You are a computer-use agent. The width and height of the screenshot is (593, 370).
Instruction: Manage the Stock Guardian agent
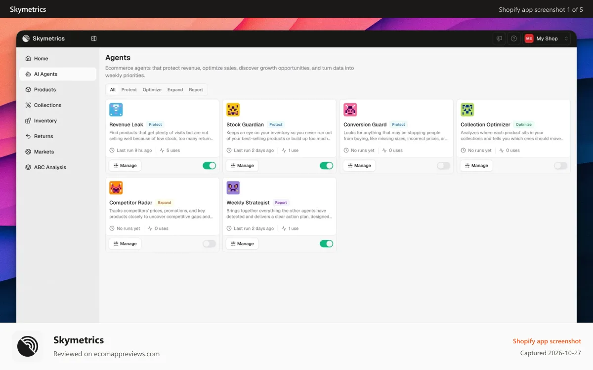pos(242,166)
